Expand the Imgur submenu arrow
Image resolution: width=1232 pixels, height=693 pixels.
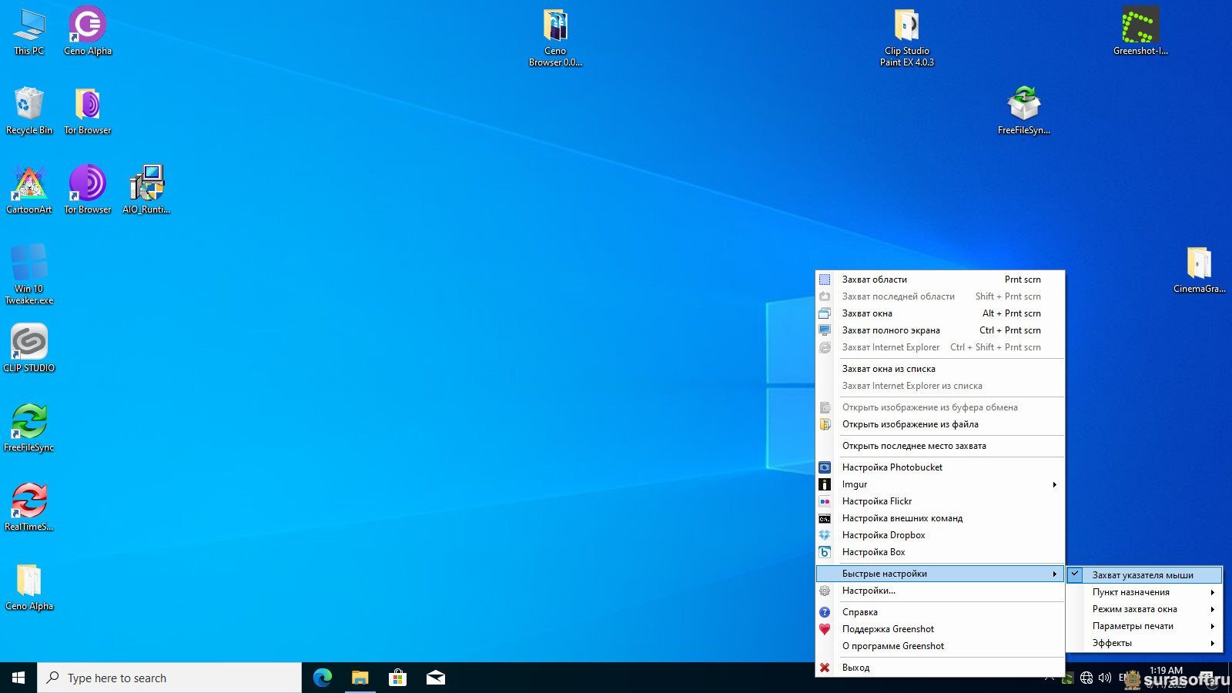click(x=1054, y=484)
